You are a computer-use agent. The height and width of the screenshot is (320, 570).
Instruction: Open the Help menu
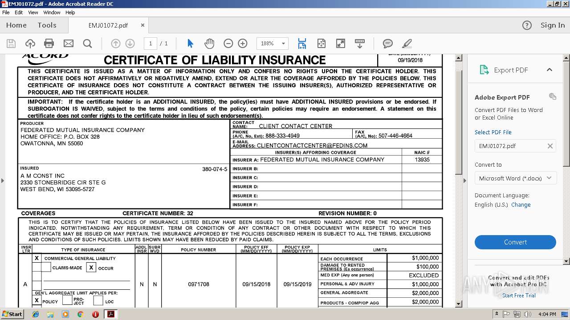click(x=70, y=12)
